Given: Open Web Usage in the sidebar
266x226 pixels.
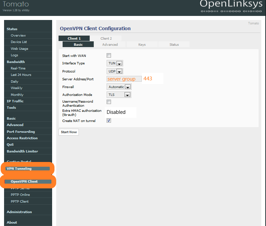Looking at the screenshot, I should tap(20, 48).
